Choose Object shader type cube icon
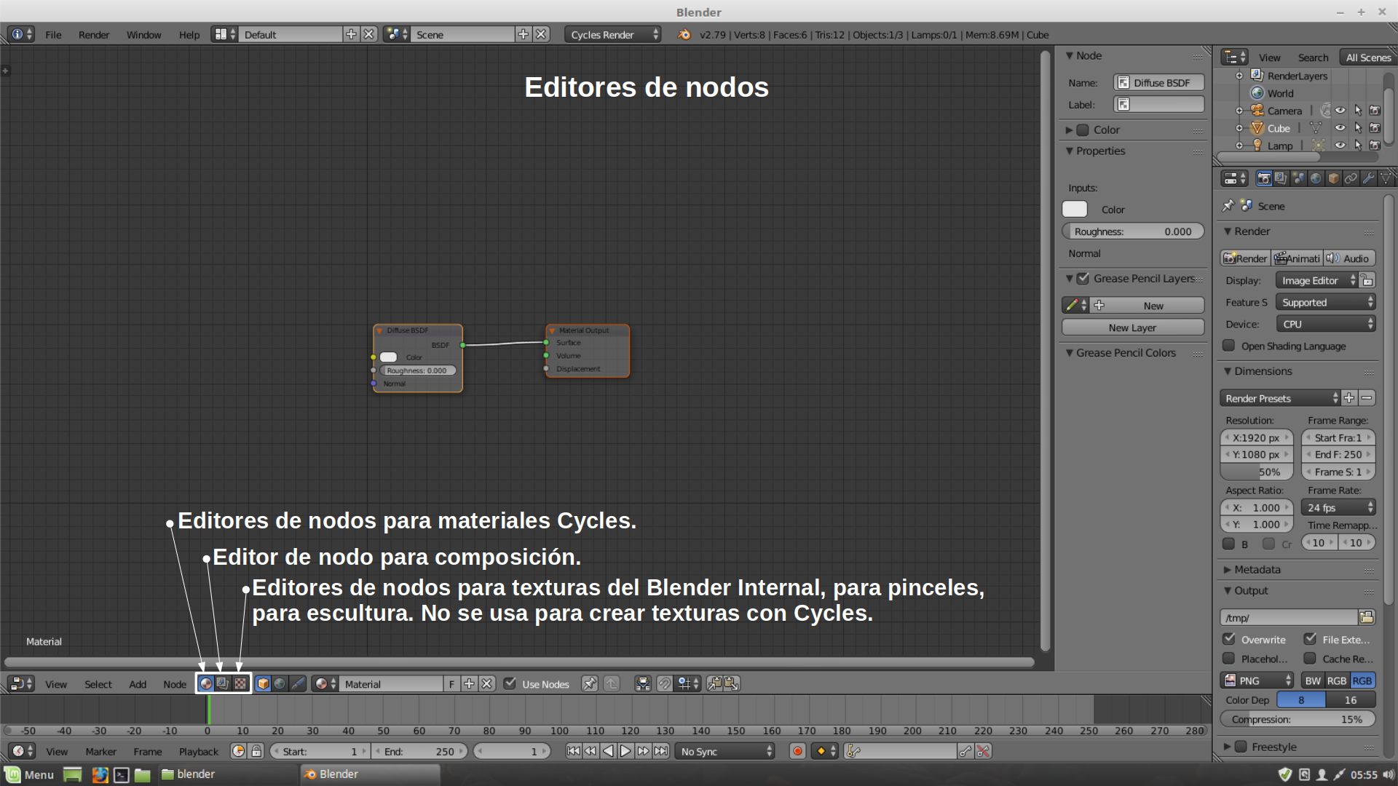This screenshot has width=1398, height=786. pyautogui.click(x=263, y=683)
